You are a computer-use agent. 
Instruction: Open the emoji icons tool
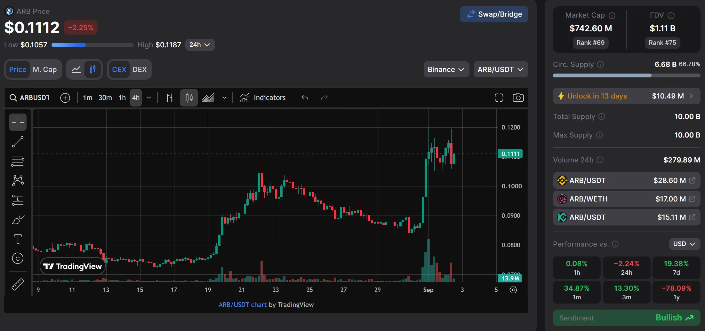click(18, 258)
